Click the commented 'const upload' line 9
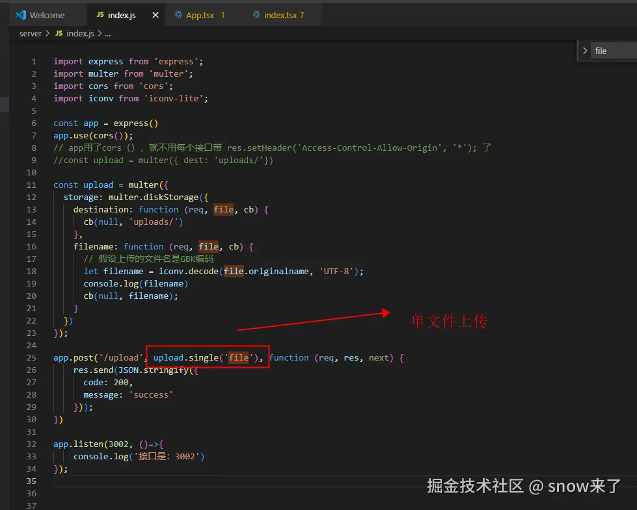The height and width of the screenshot is (510, 637). [163, 160]
